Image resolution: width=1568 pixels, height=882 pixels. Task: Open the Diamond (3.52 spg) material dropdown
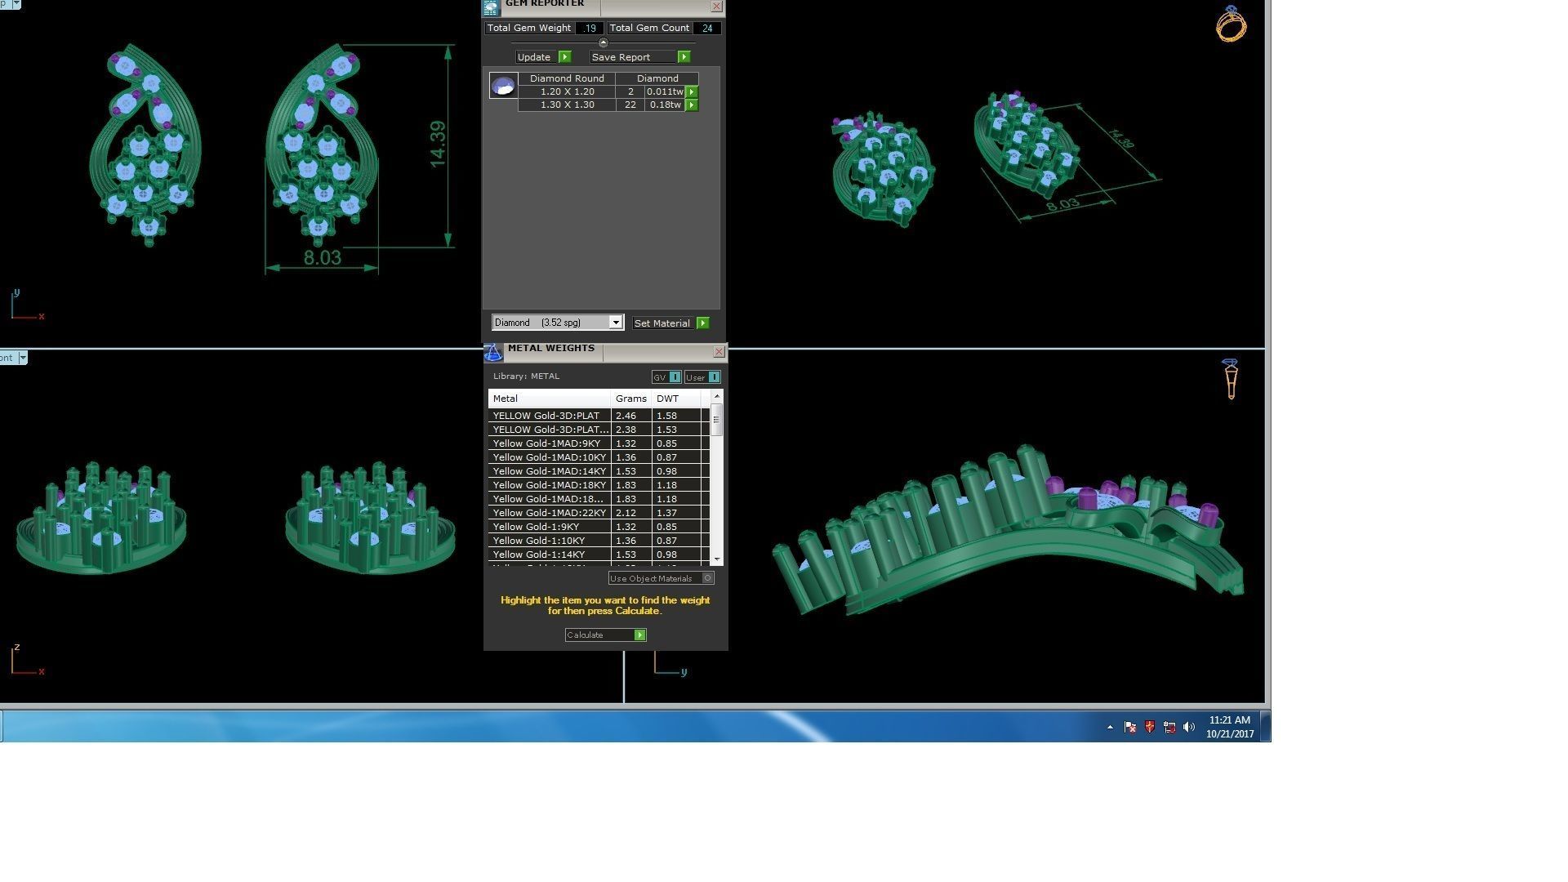616,323
